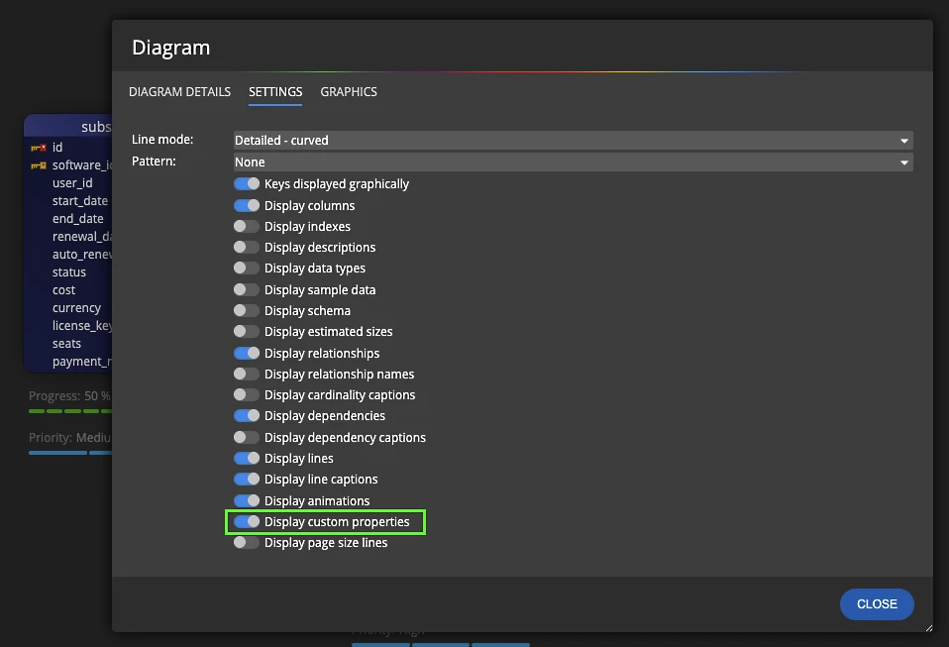Turn on Display relationship names
Screen dimensions: 949x647
pos(247,375)
